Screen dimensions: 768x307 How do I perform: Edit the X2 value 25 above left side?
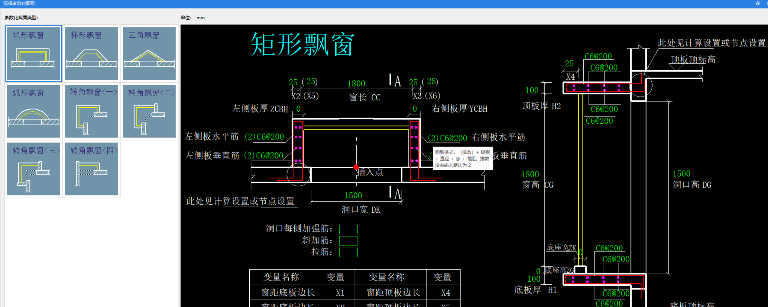tap(293, 82)
